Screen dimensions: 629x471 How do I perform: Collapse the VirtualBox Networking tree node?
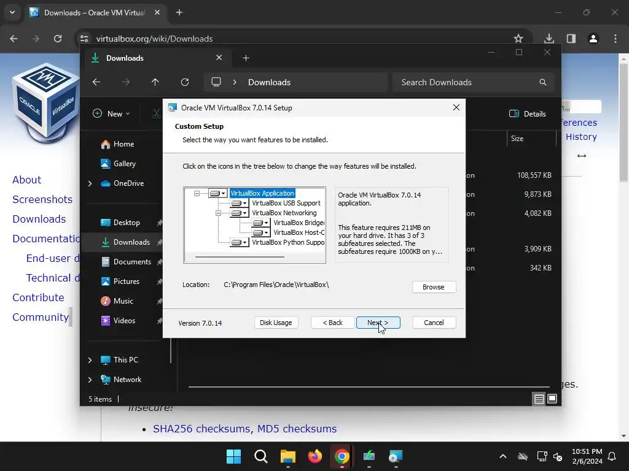tap(218, 213)
